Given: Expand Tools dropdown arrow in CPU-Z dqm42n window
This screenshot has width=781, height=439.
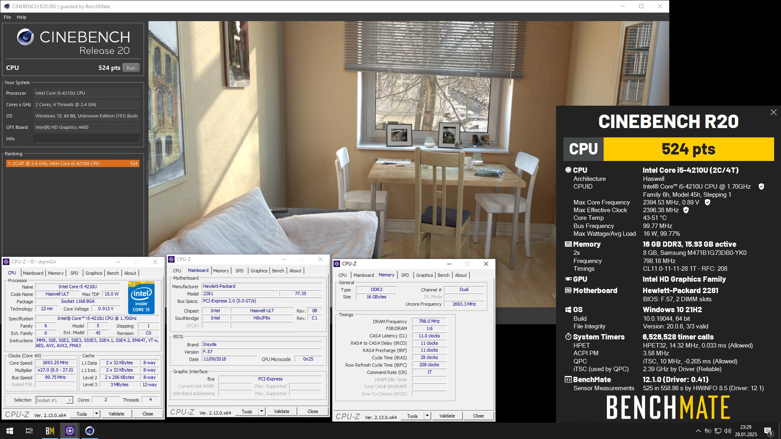Looking at the screenshot, I should click(96, 414).
